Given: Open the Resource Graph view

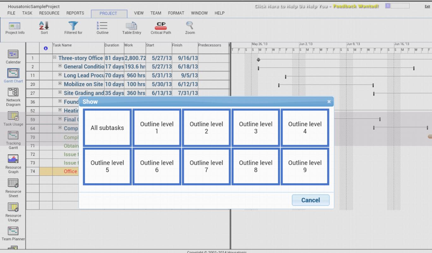Looking at the screenshot, I should (x=13, y=164).
